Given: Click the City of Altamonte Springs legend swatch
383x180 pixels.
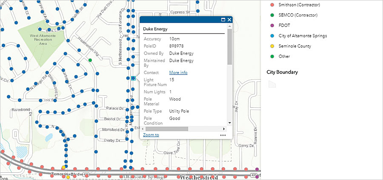Looking at the screenshot, I should [x=272, y=36].
